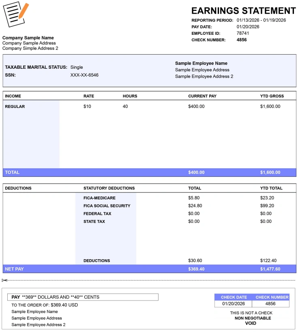Viewport: 298px width, 332px height.
Task: Click check number 4856 in the stub table
Action: [x=270, y=304]
